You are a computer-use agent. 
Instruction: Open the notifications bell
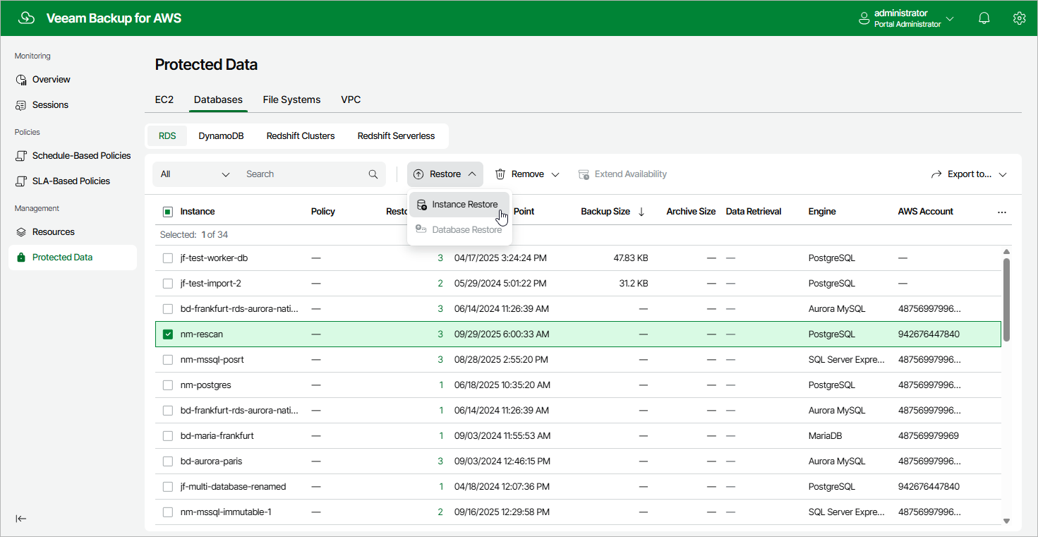click(x=984, y=18)
